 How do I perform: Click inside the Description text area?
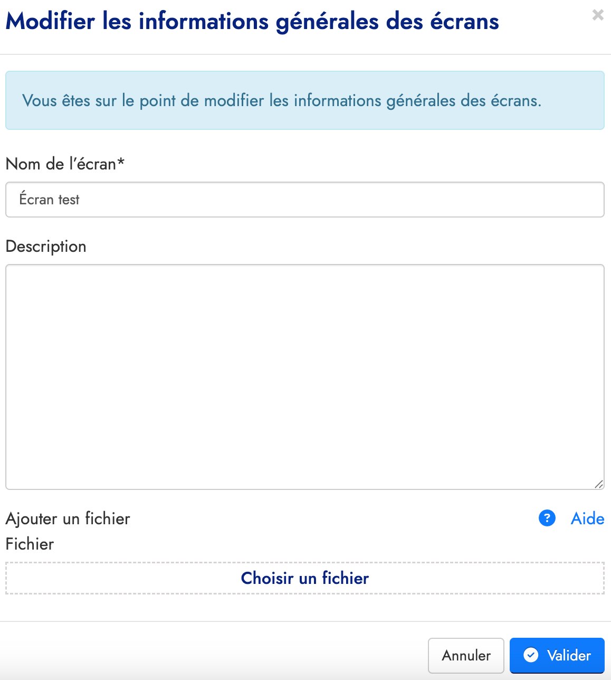[304, 376]
